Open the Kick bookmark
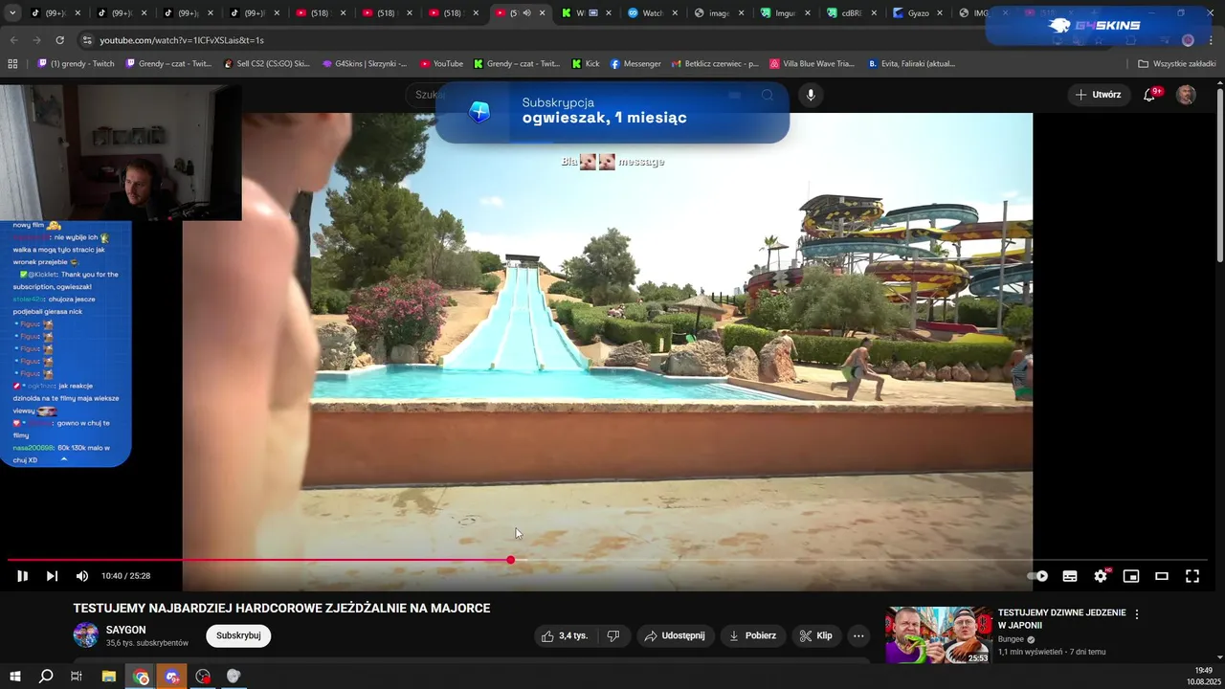This screenshot has width=1225, height=689. tap(586, 64)
